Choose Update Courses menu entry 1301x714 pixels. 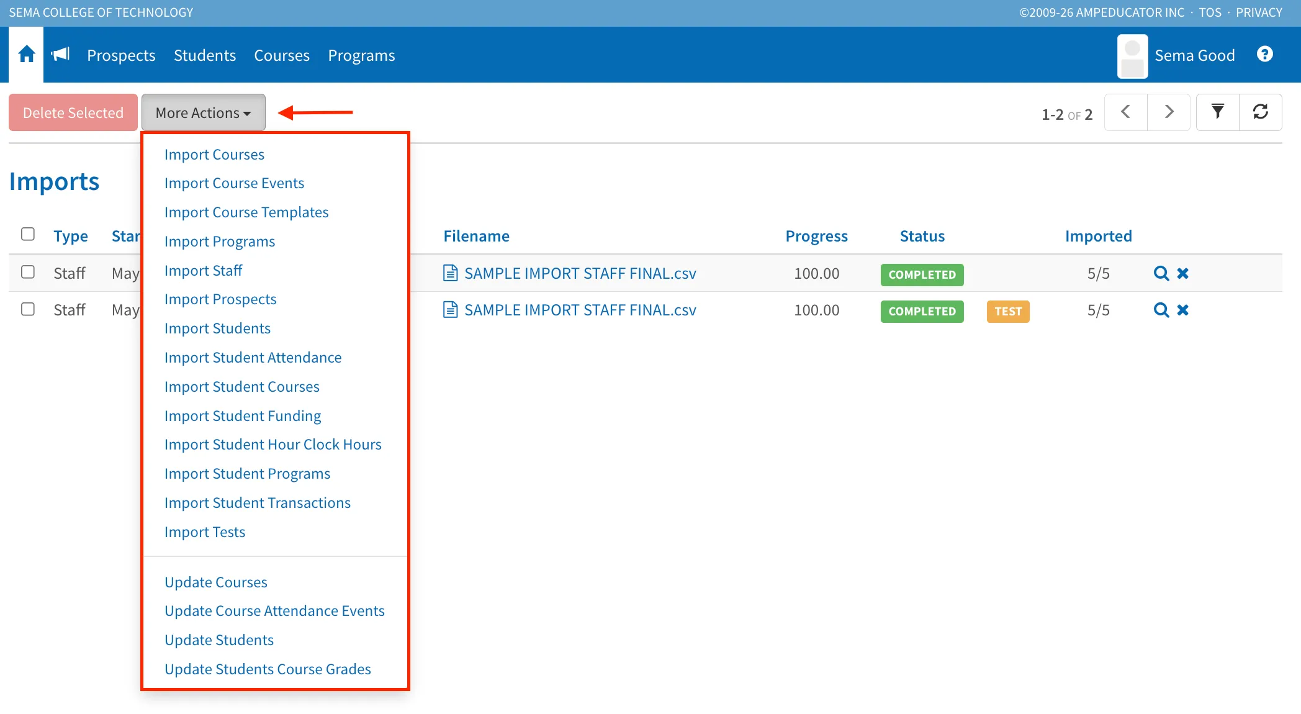(x=216, y=582)
